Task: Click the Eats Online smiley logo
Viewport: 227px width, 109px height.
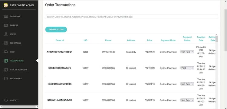Action: coord(6,5)
